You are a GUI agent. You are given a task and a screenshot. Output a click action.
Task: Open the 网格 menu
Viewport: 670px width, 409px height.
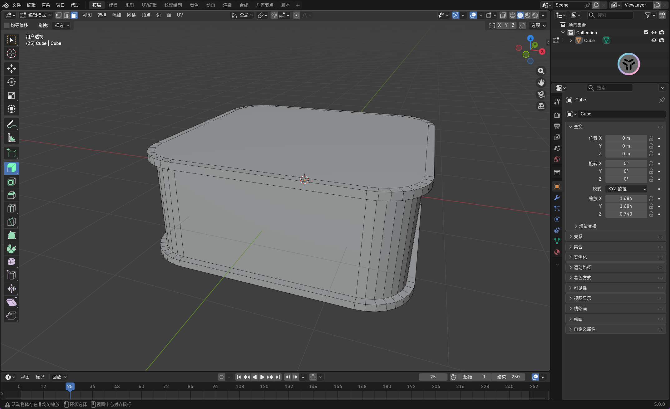pyautogui.click(x=131, y=15)
